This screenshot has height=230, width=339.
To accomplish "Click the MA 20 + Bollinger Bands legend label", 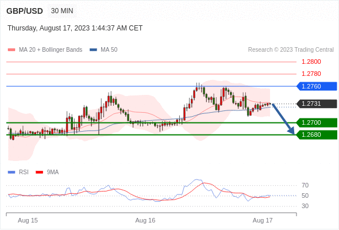I will [51, 50].
